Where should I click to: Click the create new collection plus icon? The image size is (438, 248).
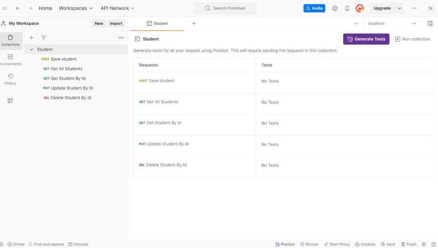click(31, 38)
